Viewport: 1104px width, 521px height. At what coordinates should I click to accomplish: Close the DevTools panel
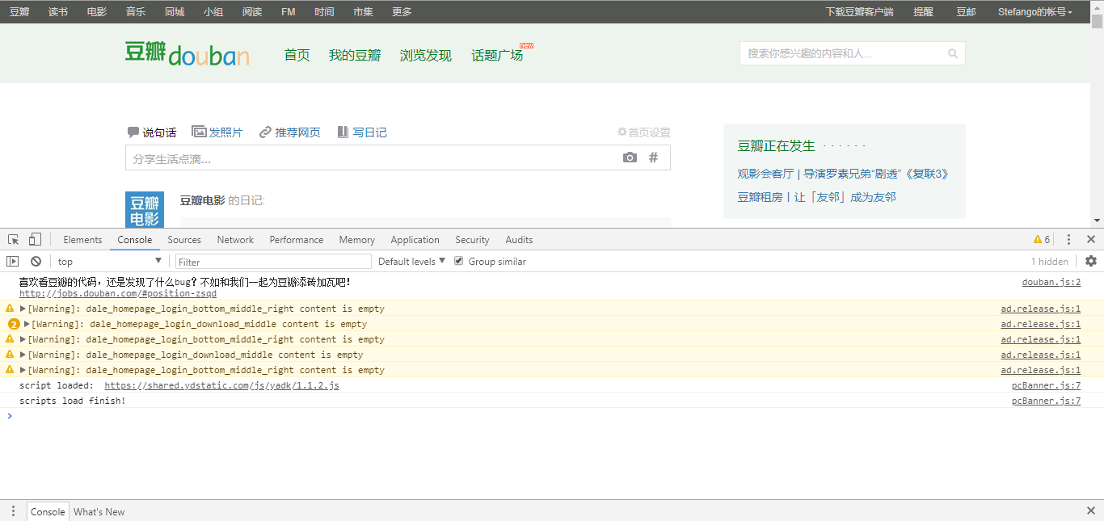click(1091, 240)
